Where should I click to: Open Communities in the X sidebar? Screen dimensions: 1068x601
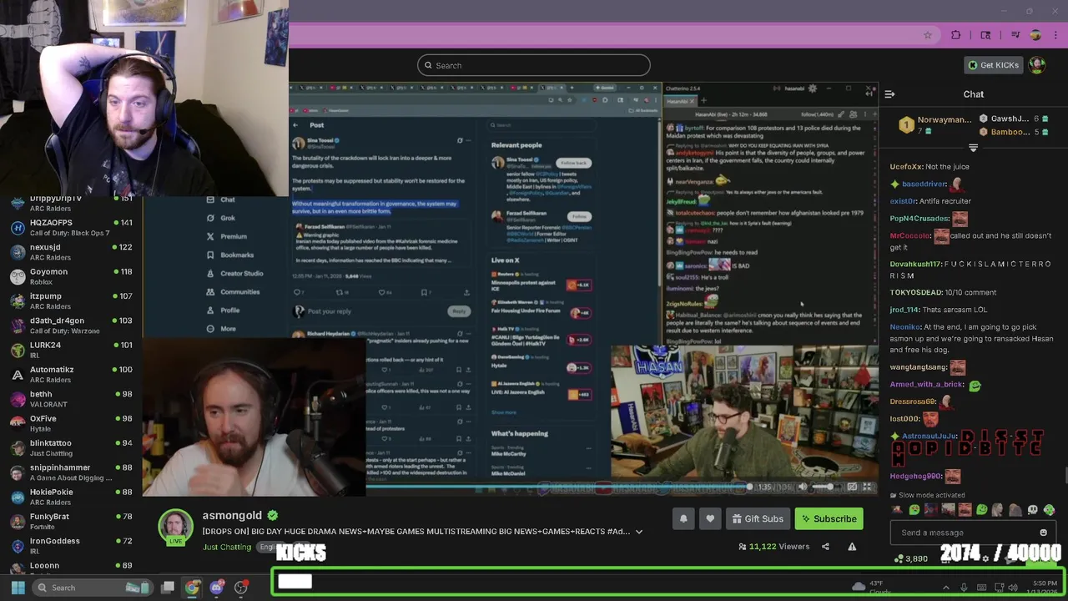[239, 291]
